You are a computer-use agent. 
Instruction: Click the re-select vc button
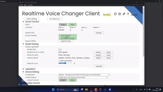point(55,19)
